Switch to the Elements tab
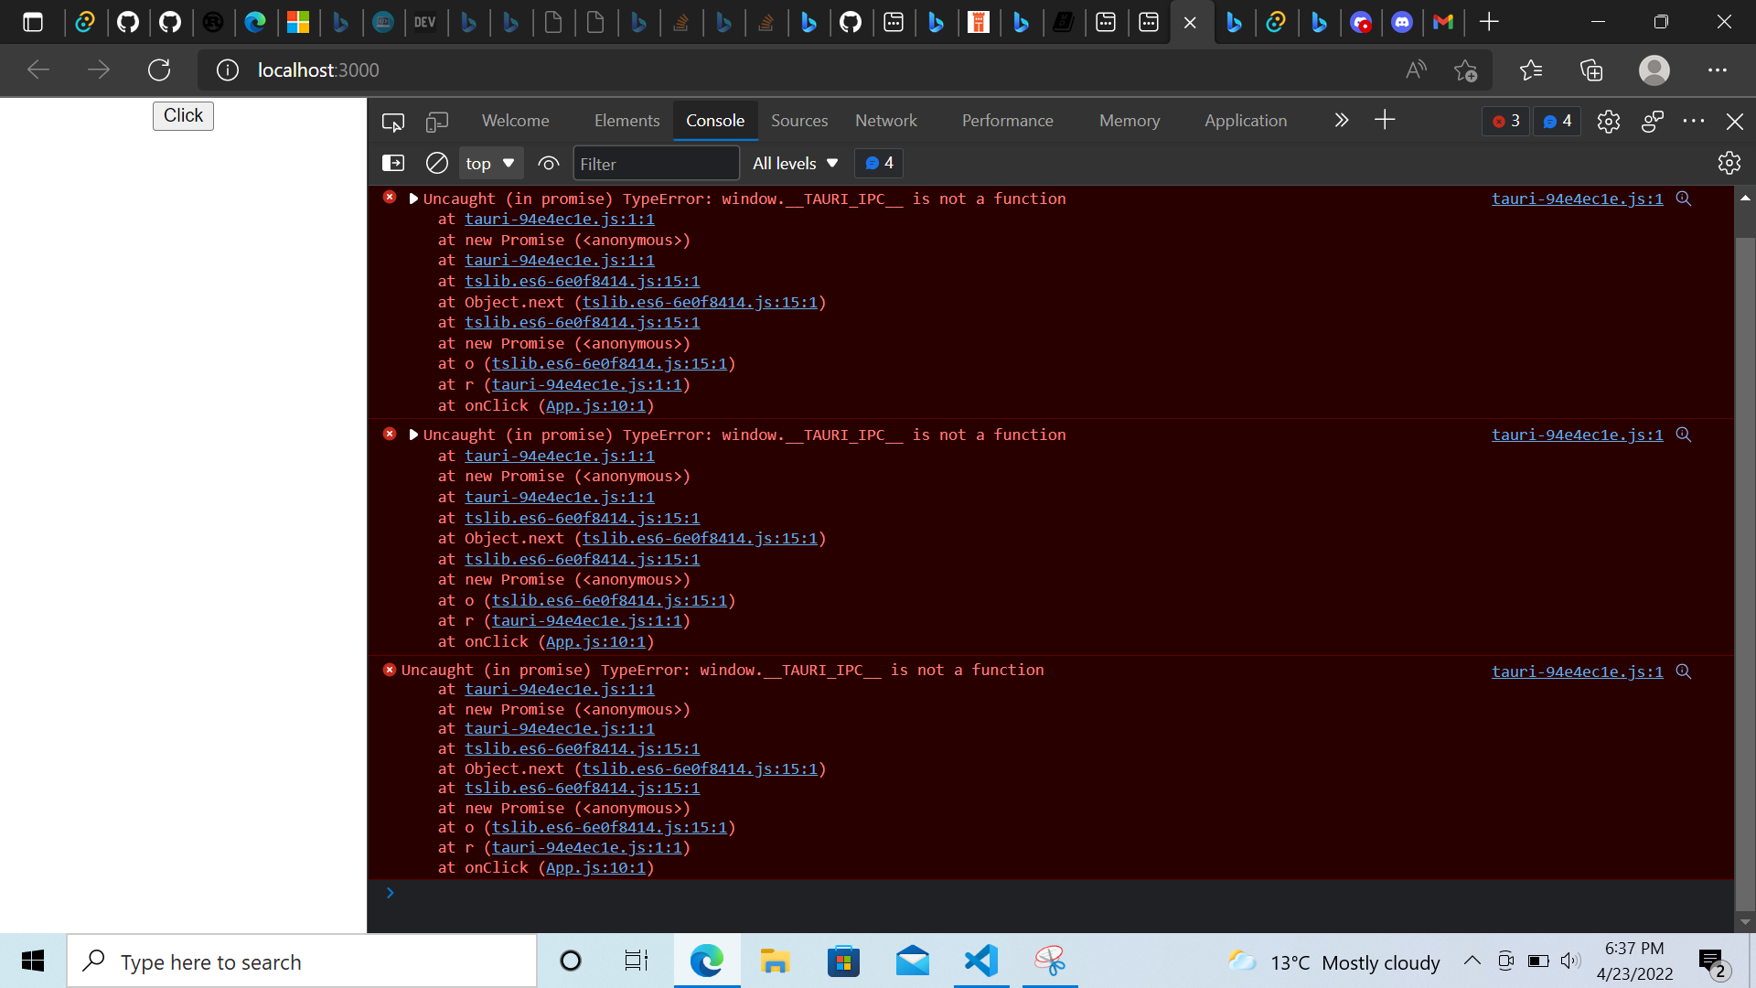Screen dimensions: 1756x988 (626, 121)
